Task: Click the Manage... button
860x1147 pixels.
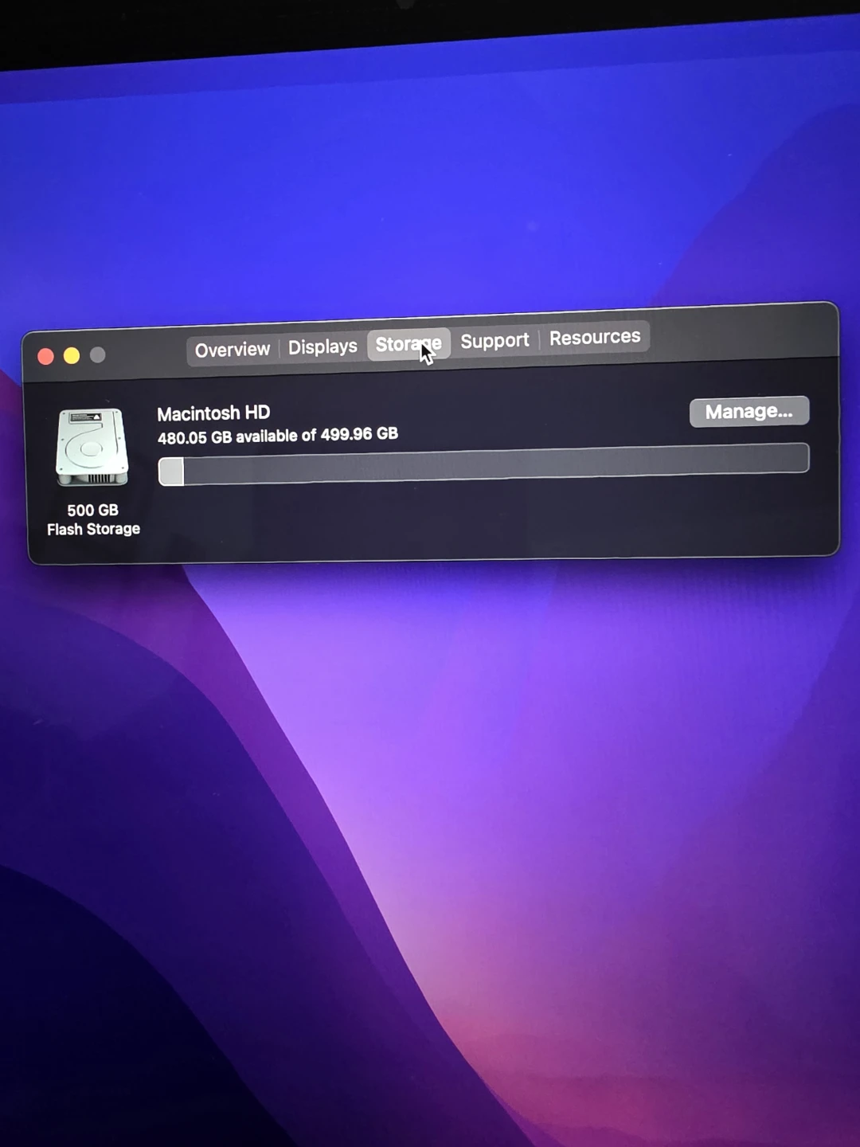Action: coord(749,412)
